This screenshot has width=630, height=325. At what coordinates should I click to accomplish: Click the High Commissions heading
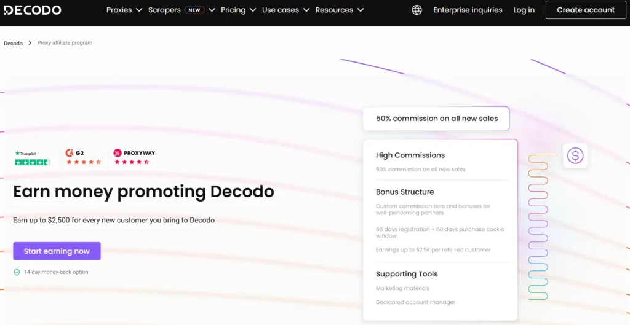pyautogui.click(x=410, y=155)
